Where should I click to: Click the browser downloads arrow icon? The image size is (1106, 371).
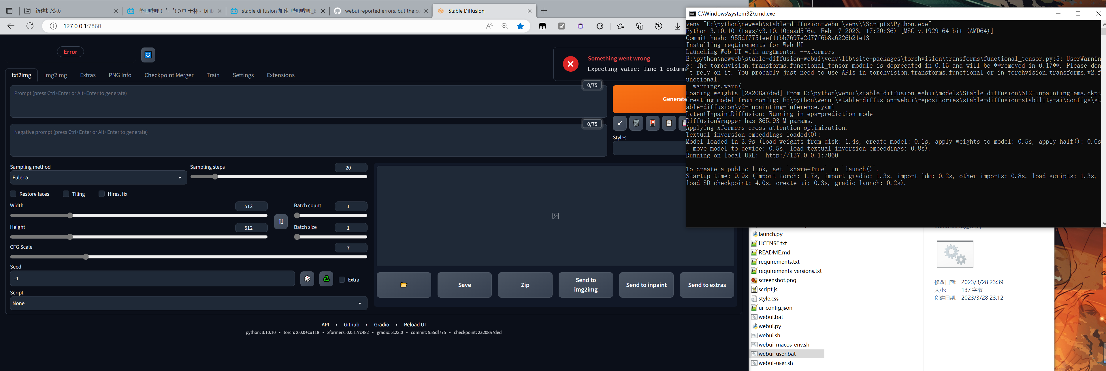point(677,26)
